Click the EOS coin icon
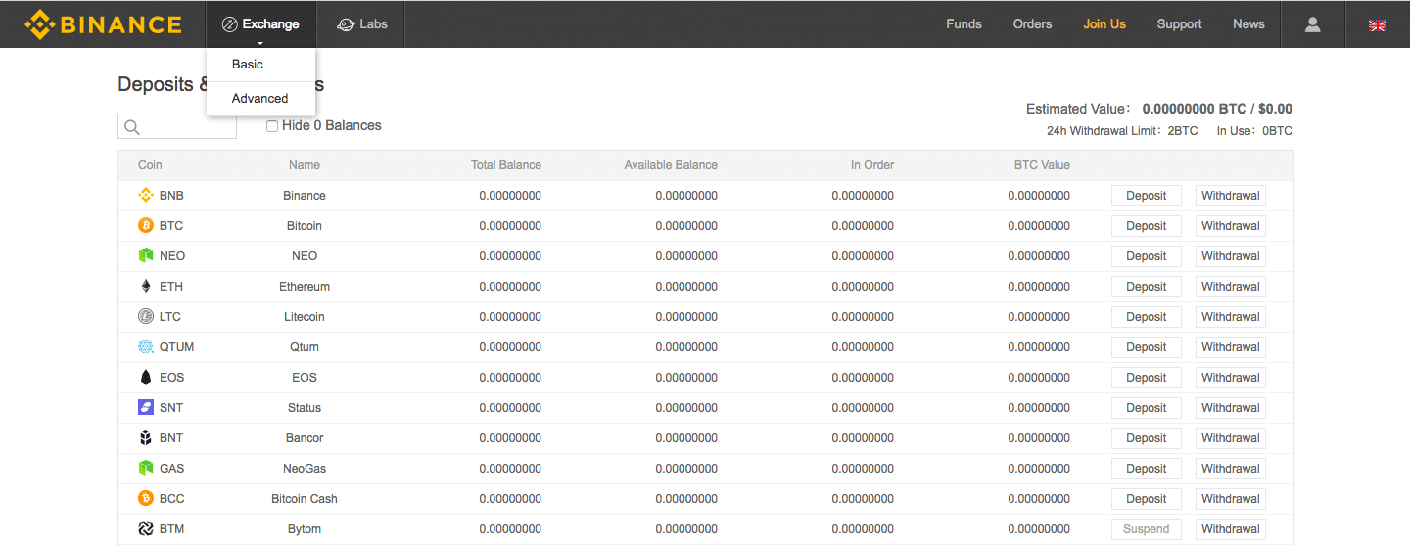 tap(146, 378)
